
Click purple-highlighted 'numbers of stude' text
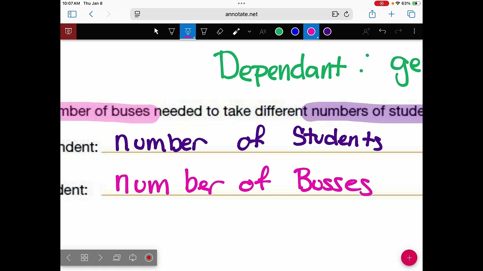(366, 111)
